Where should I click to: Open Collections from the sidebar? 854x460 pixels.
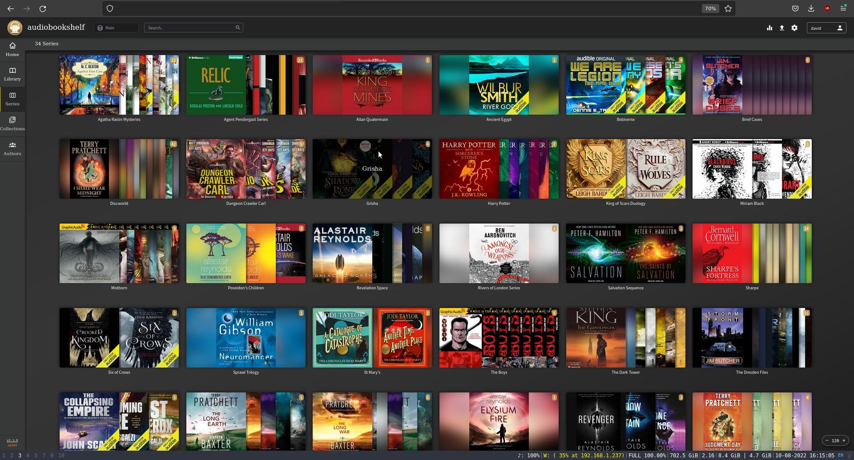click(x=12, y=123)
